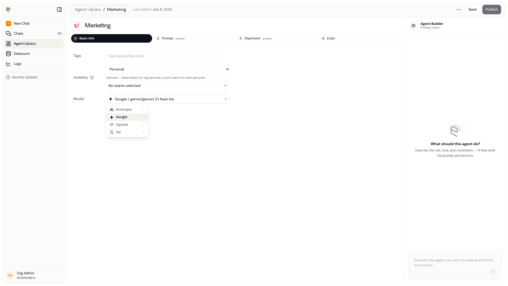
Task: Select Xai provider menu item
Action: click(127, 132)
